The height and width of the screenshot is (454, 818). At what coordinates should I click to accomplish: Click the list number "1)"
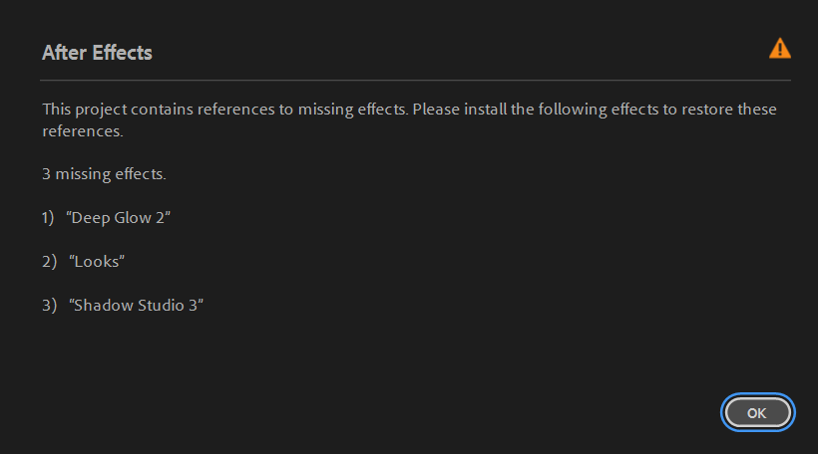(49, 218)
